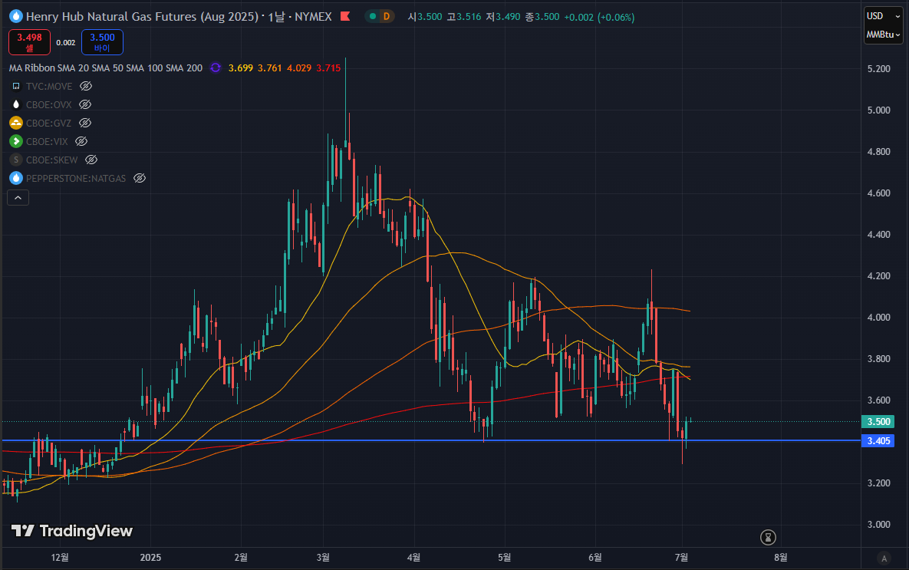The image size is (909, 570).
Task: Click the red 3.498 sell button
Action: (29, 41)
